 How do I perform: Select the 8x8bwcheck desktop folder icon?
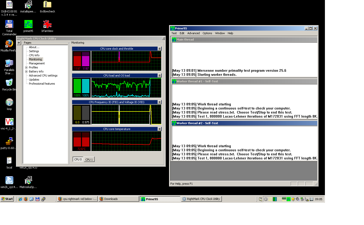coord(47,7)
